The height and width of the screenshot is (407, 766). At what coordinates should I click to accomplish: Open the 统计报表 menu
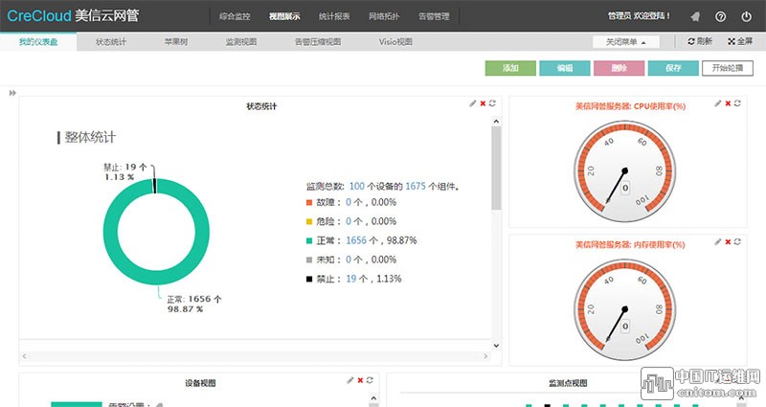(332, 16)
